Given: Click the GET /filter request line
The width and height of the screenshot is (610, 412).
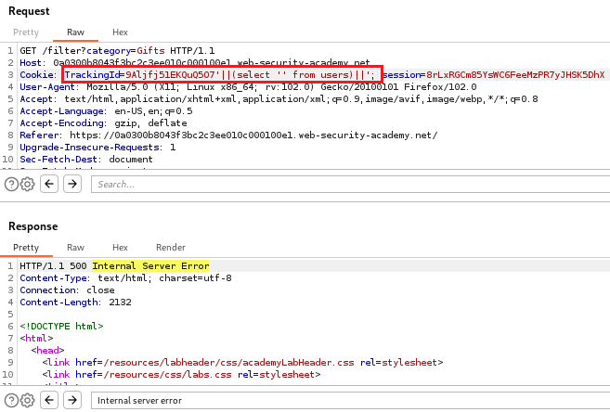Looking at the screenshot, I should (x=117, y=50).
